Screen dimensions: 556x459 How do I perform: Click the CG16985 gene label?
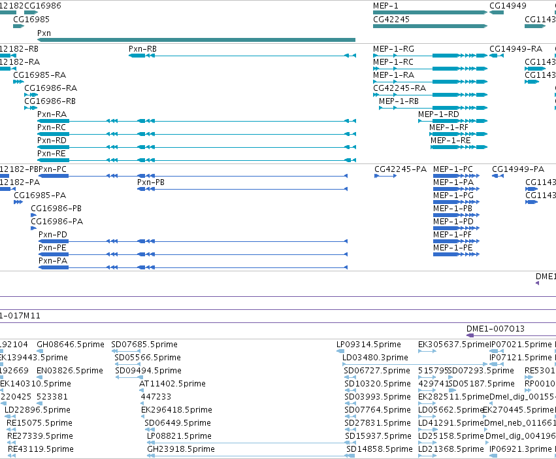click(x=31, y=20)
